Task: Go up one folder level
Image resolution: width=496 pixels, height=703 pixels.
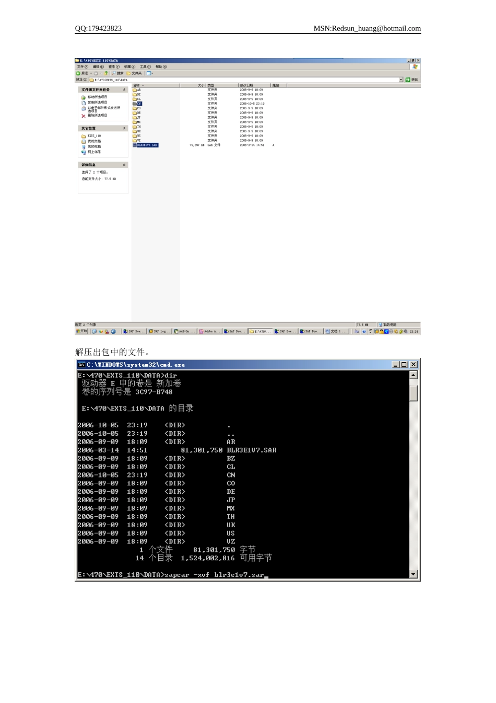Action: point(105,73)
